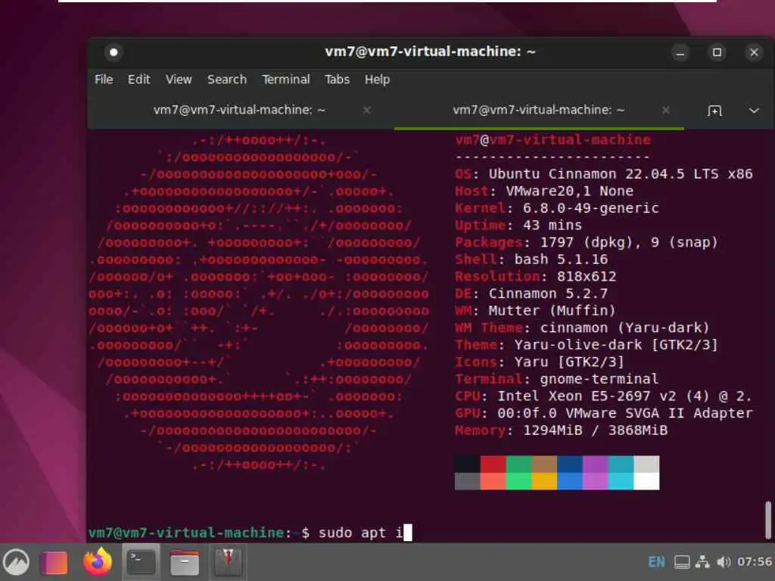The height and width of the screenshot is (581, 775).
Task: Click the red "vm7@vm7-virtual-machine" neofetch header
Action: click(x=552, y=140)
